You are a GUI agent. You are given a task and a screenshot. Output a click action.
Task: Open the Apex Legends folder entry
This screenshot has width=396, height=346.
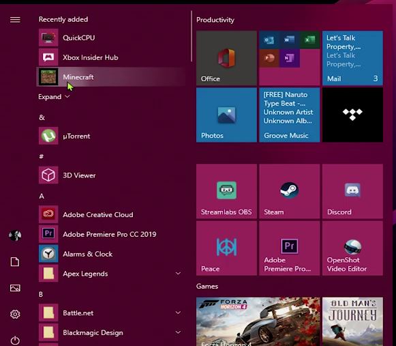pyautogui.click(x=111, y=274)
